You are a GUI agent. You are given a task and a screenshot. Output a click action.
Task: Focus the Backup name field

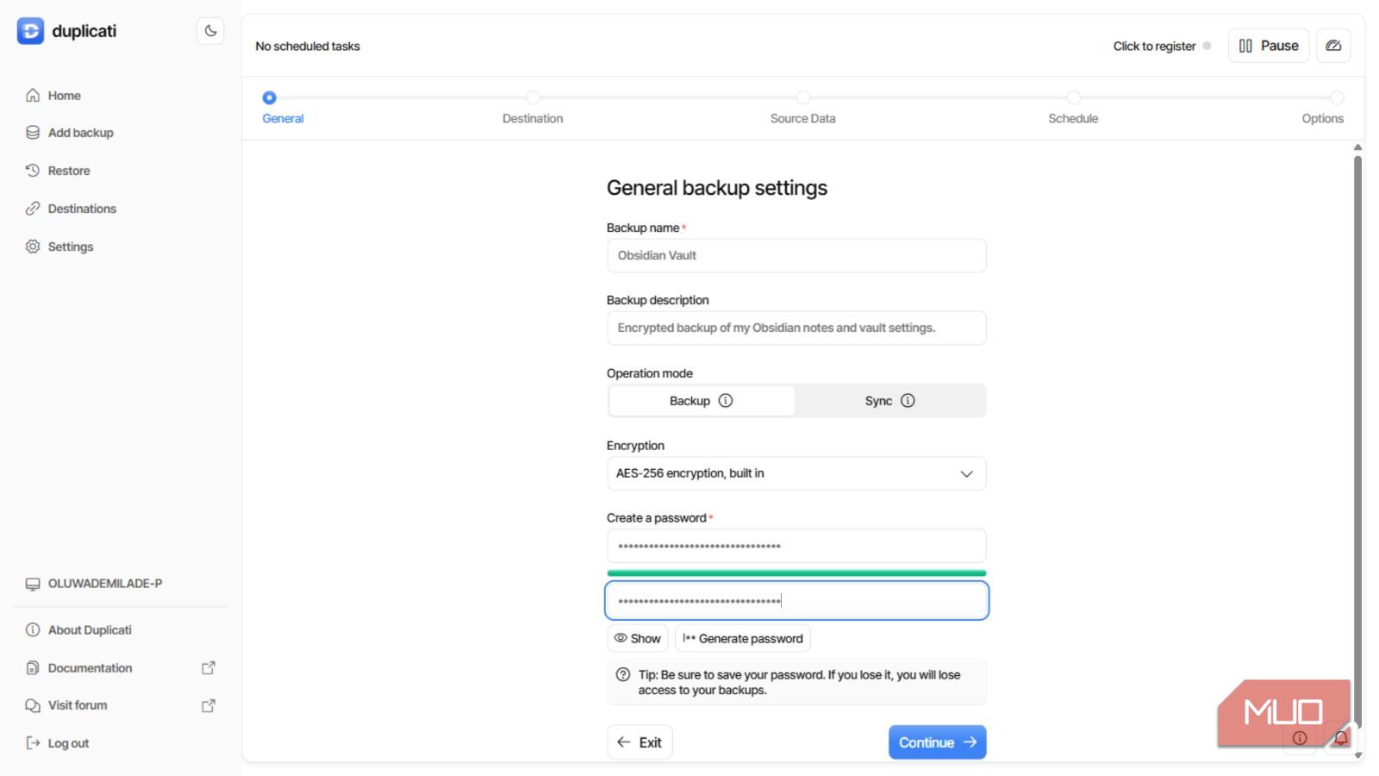pyautogui.click(x=796, y=256)
